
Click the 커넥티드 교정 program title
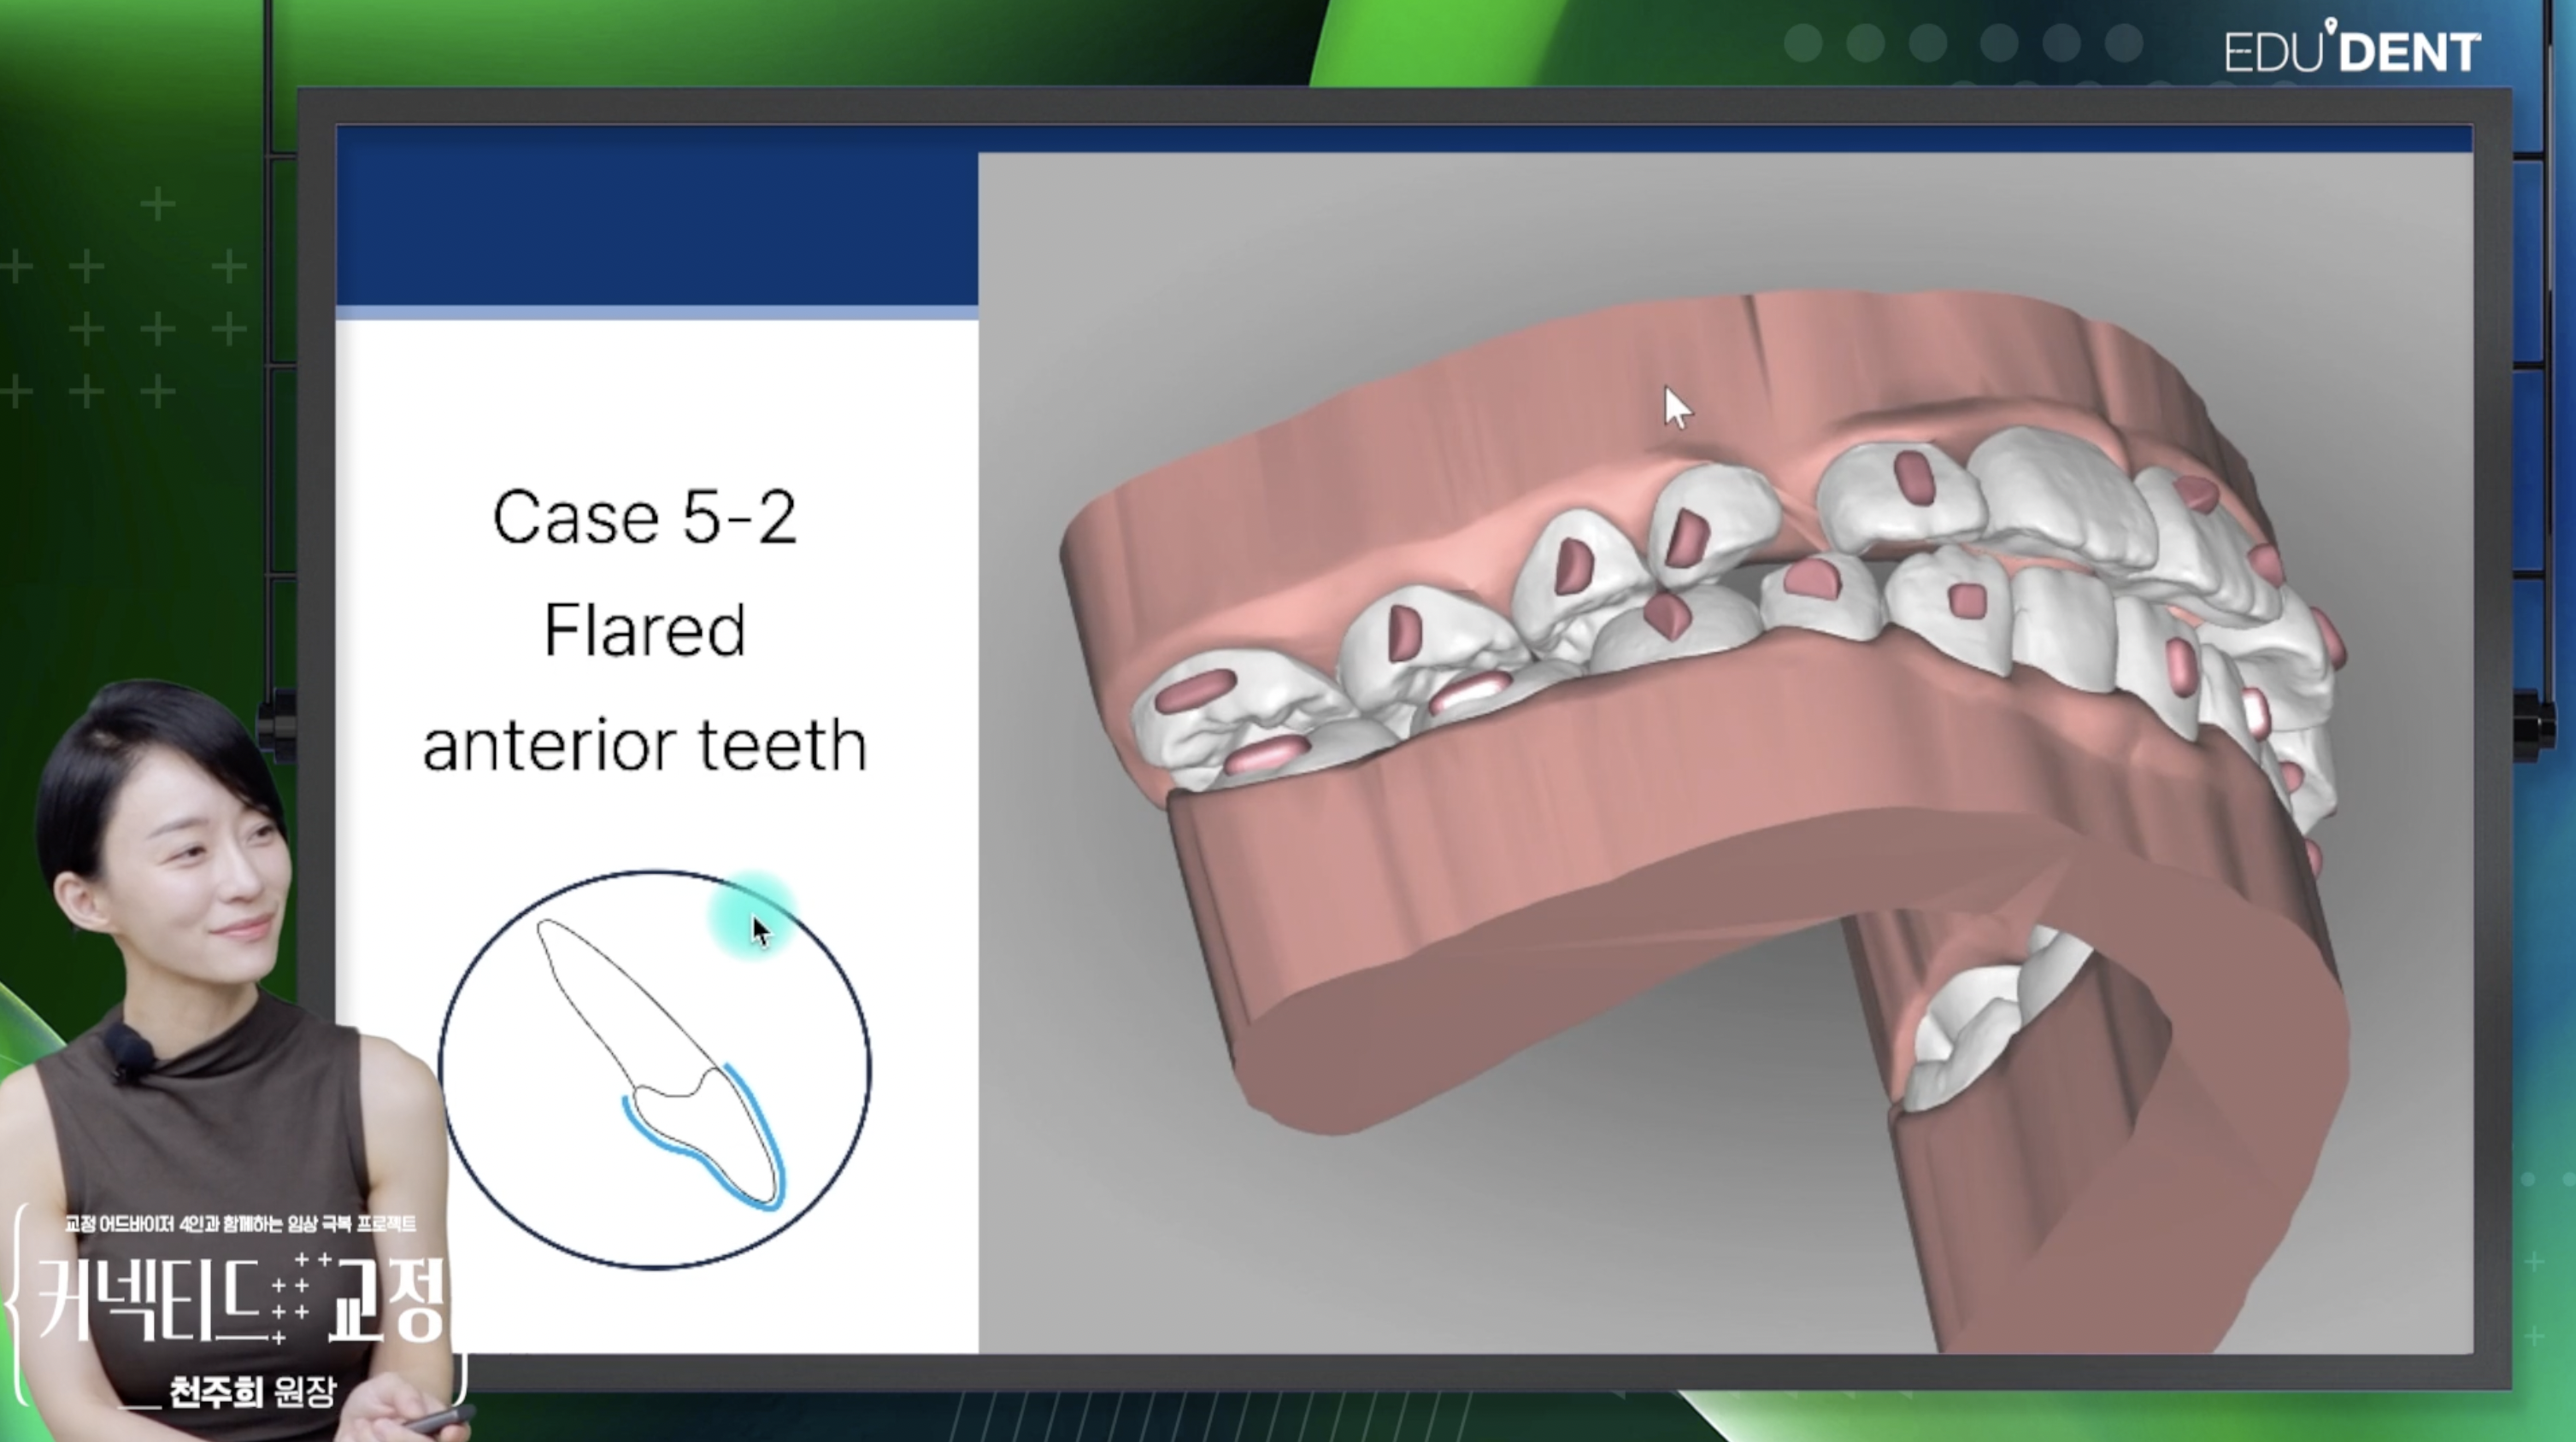coord(240,1299)
